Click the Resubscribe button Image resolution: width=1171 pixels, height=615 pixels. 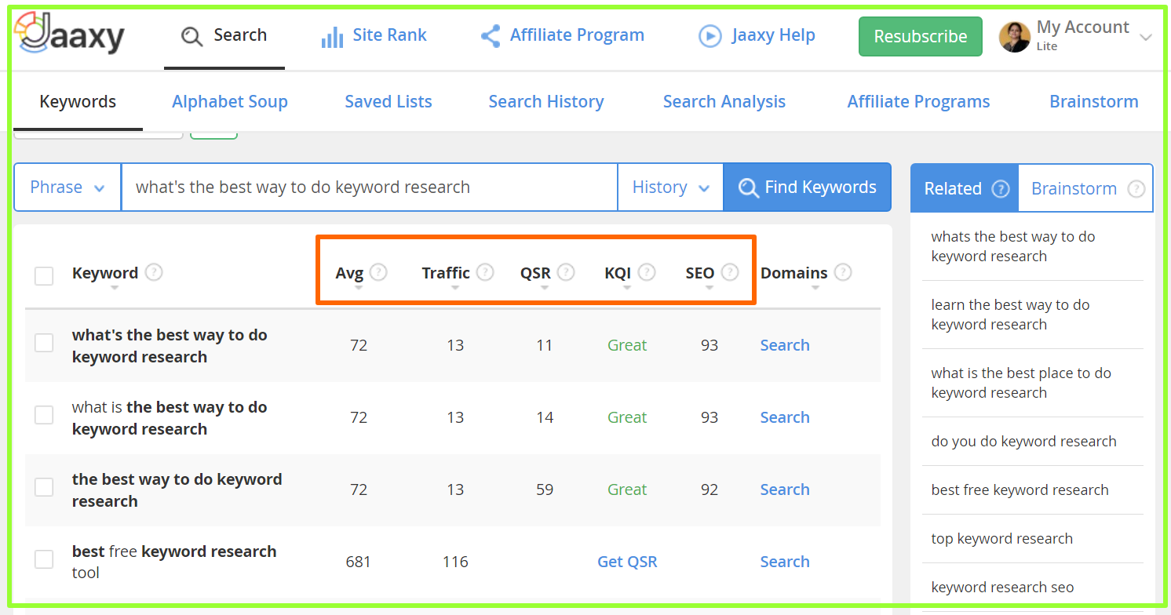point(921,37)
